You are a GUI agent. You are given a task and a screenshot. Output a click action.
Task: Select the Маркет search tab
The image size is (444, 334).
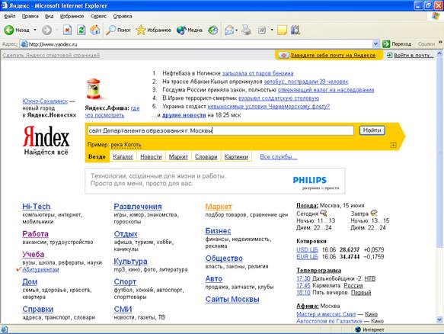coord(178,157)
